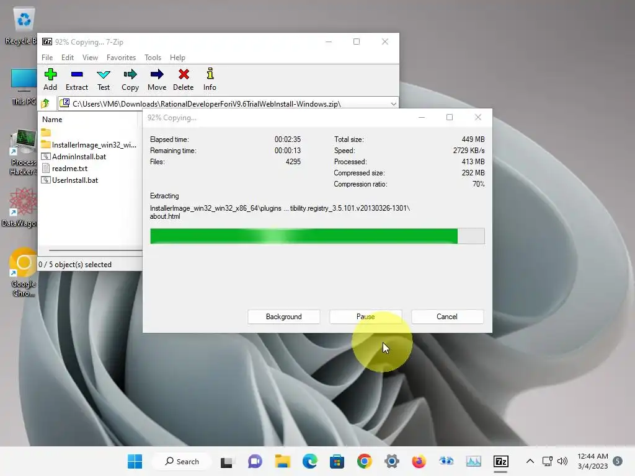Image resolution: width=635 pixels, height=476 pixels.
Task: Click the Background button in copying dialog
Action: click(x=284, y=317)
